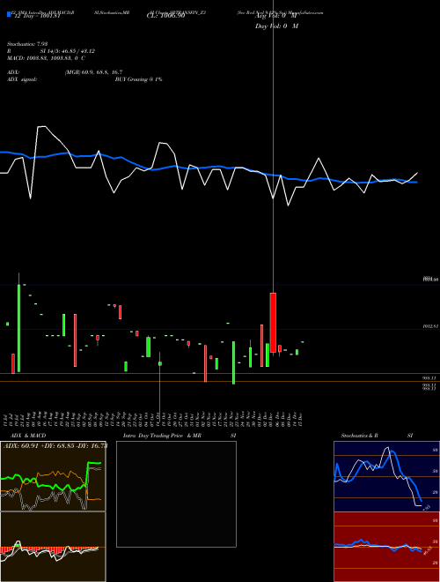440x582 pixels.
Task: Click the 'BUY Growing @ 1%' signal text
Action: [x=138, y=79]
